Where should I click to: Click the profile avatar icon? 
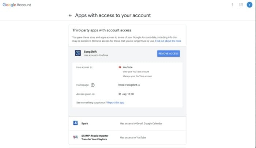click(x=249, y=5)
